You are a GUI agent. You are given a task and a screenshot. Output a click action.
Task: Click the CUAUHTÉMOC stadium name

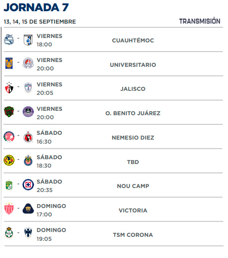133,40
